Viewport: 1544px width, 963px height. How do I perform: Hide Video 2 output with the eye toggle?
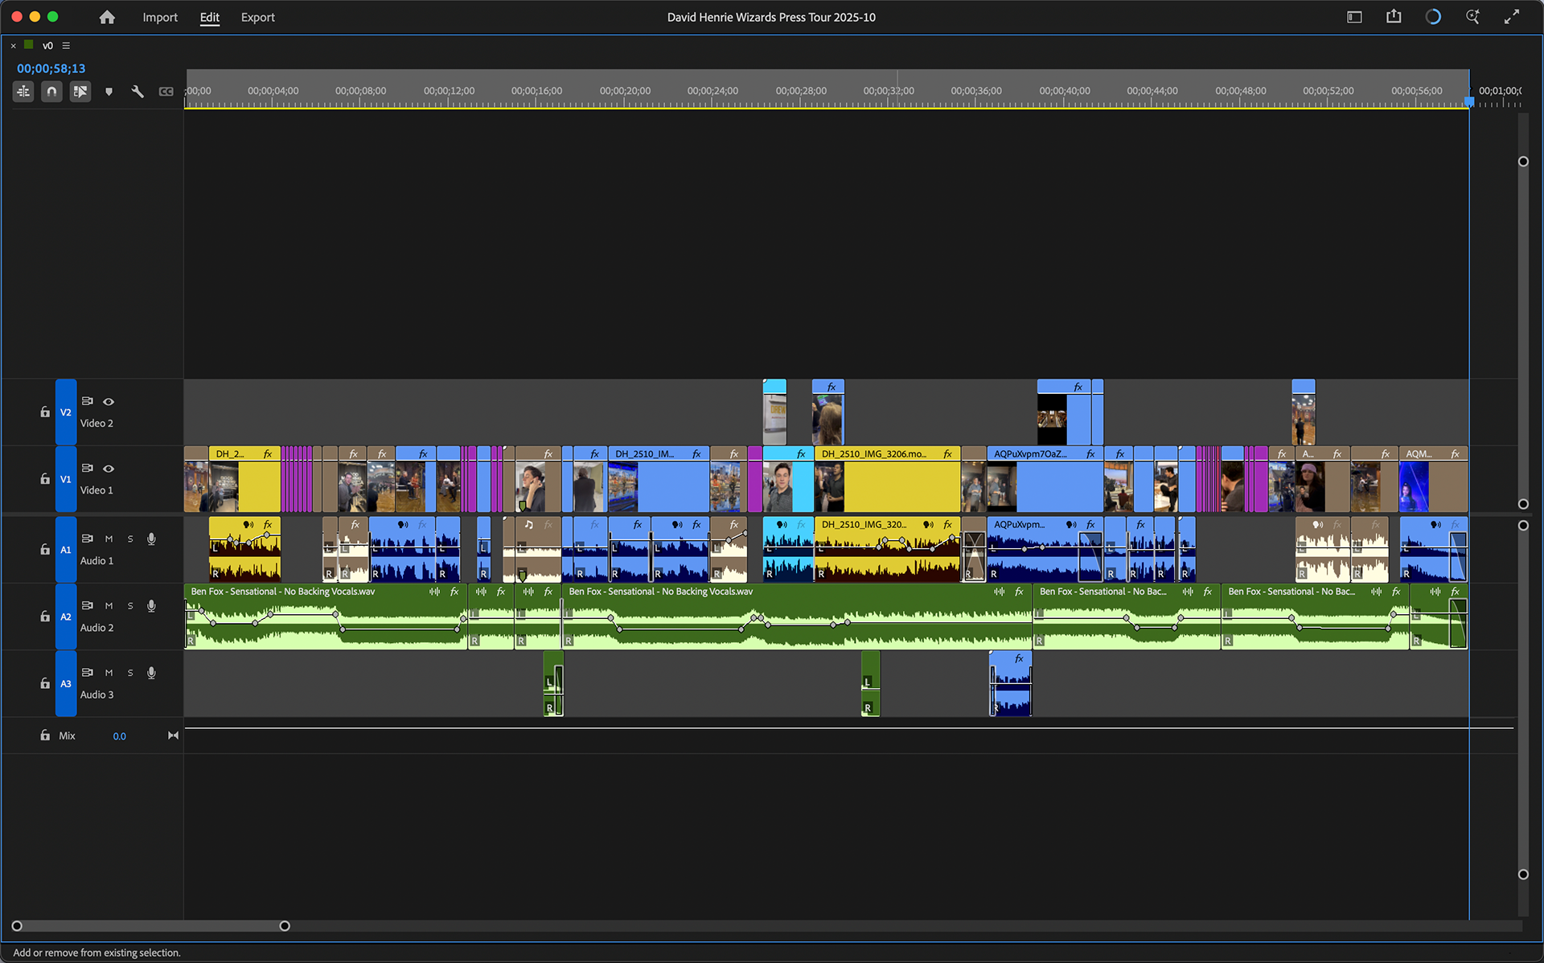click(x=109, y=402)
